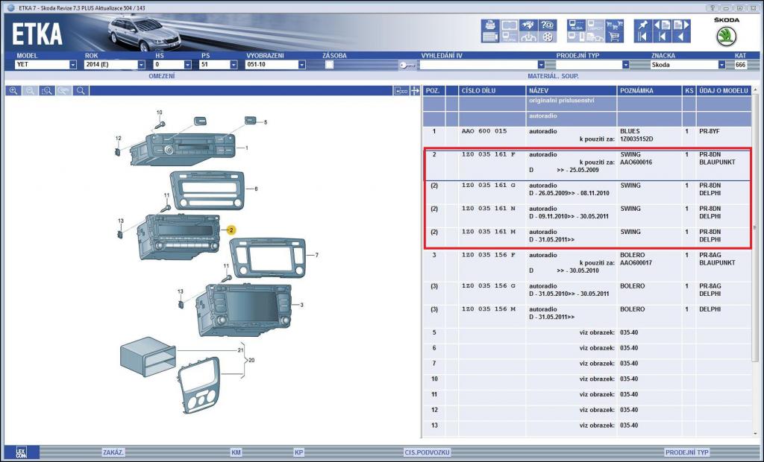Click KM in the status bar
The image size is (764, 462).
pos(236,452)
